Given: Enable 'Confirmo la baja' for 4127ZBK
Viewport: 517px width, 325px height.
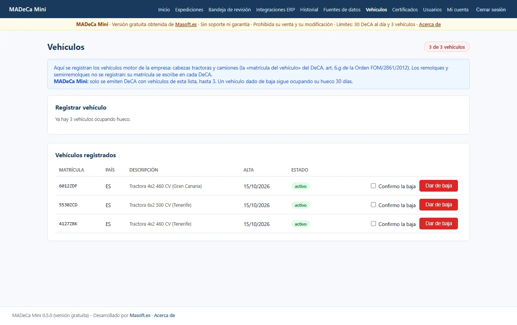Looking at the screenshot, I should tap(373, 223).
